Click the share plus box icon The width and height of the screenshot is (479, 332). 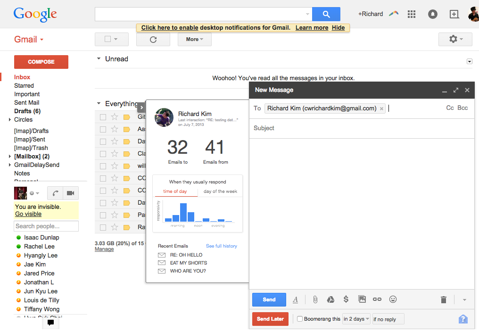click(454, 14)
